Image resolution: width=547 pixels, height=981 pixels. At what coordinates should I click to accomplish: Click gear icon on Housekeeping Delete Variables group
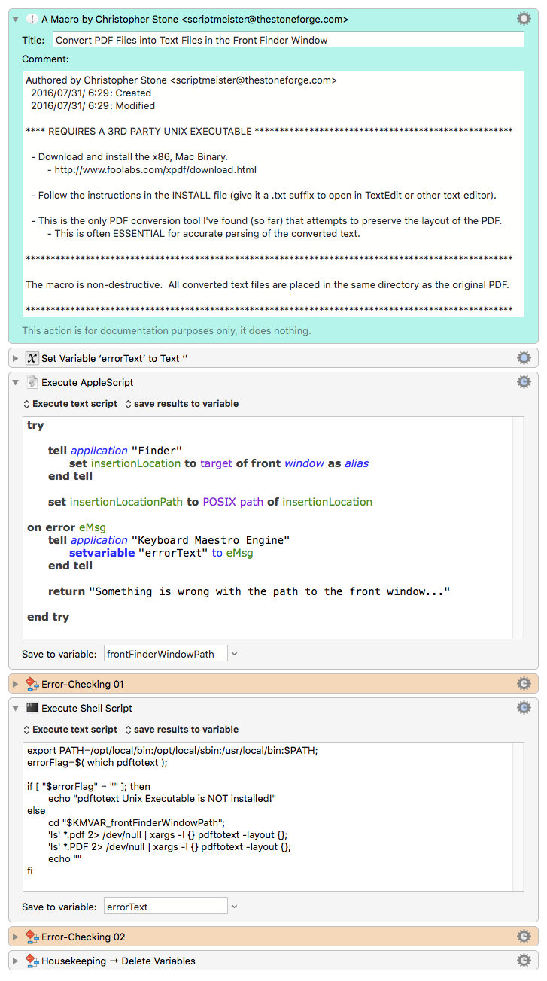tap(524, 960)
